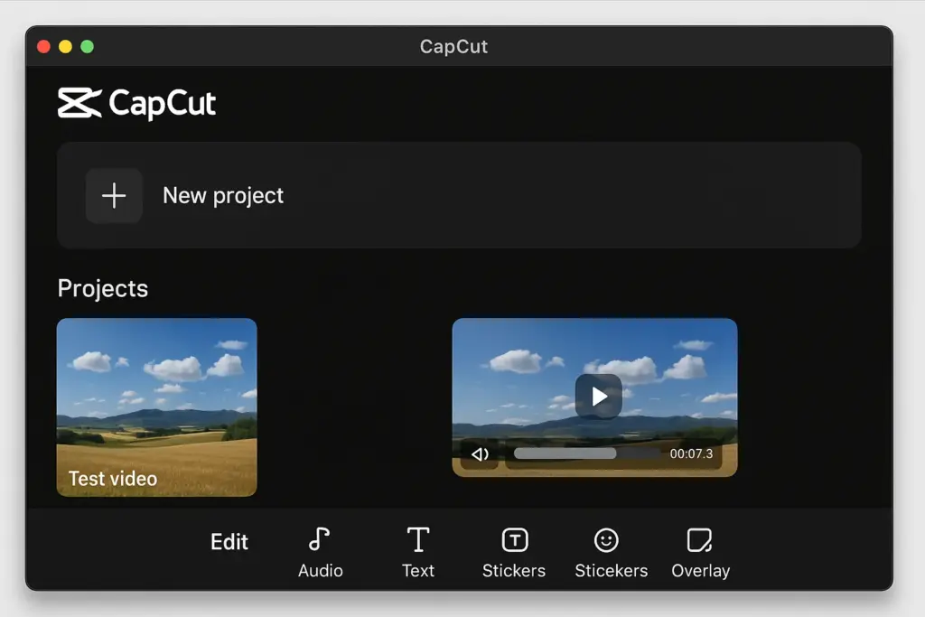
Task: Click the preview progress bar
Action: (x=587, y=453)
